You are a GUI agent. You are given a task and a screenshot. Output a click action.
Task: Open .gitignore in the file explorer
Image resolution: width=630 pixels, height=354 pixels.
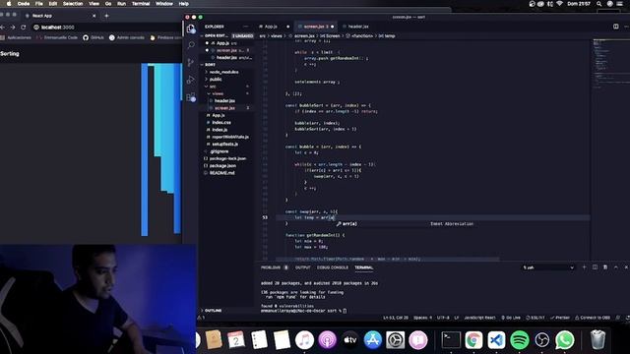(219, 151)
